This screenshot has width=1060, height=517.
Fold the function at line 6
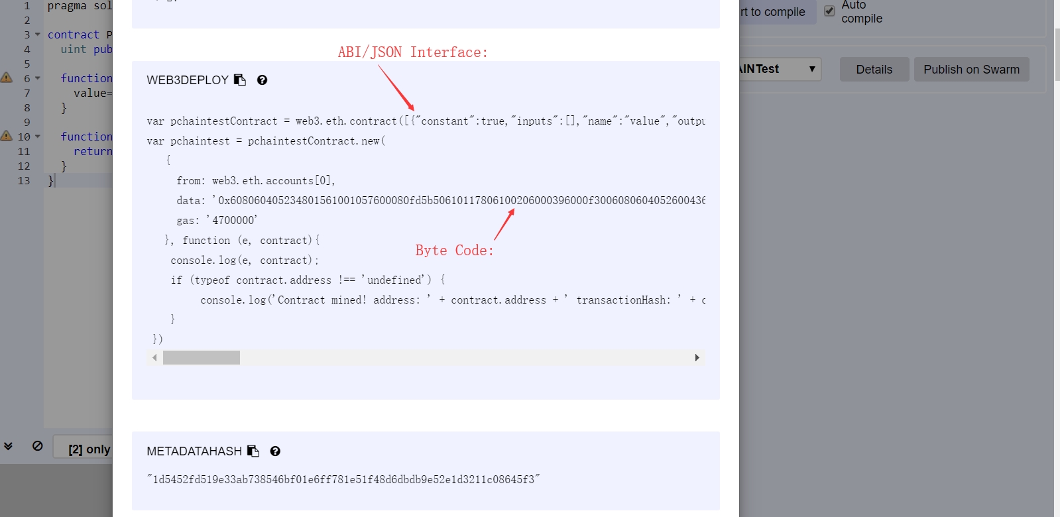38,78
